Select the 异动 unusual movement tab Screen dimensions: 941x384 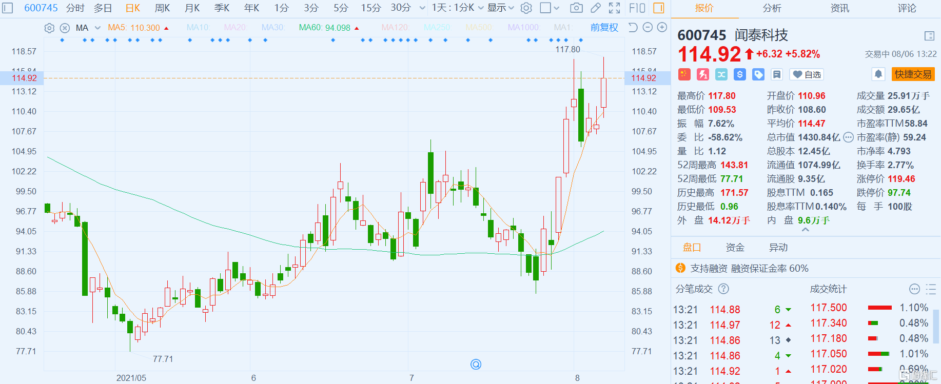click(x=778, y=248)
